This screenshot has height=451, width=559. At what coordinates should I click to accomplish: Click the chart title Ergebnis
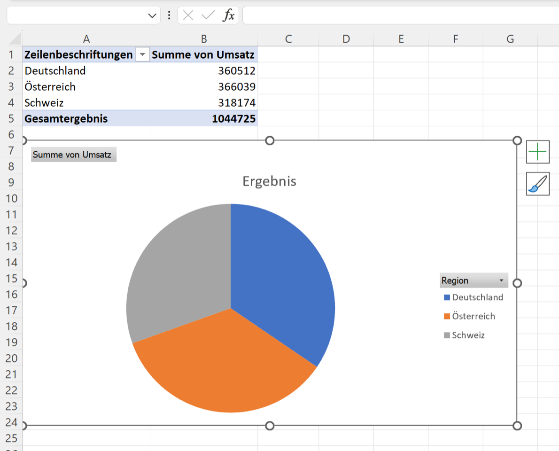click(269, 181)
